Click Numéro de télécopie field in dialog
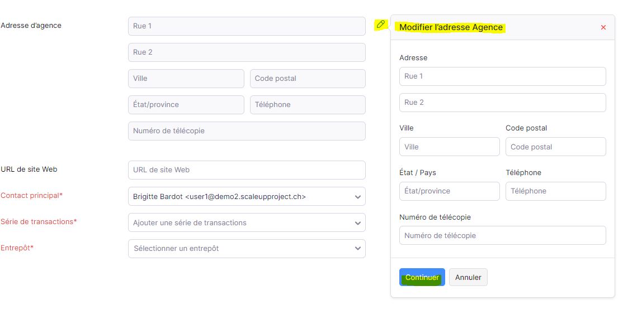Image resolution: width=623 pixels, height=310 pixels. [503, 236]
